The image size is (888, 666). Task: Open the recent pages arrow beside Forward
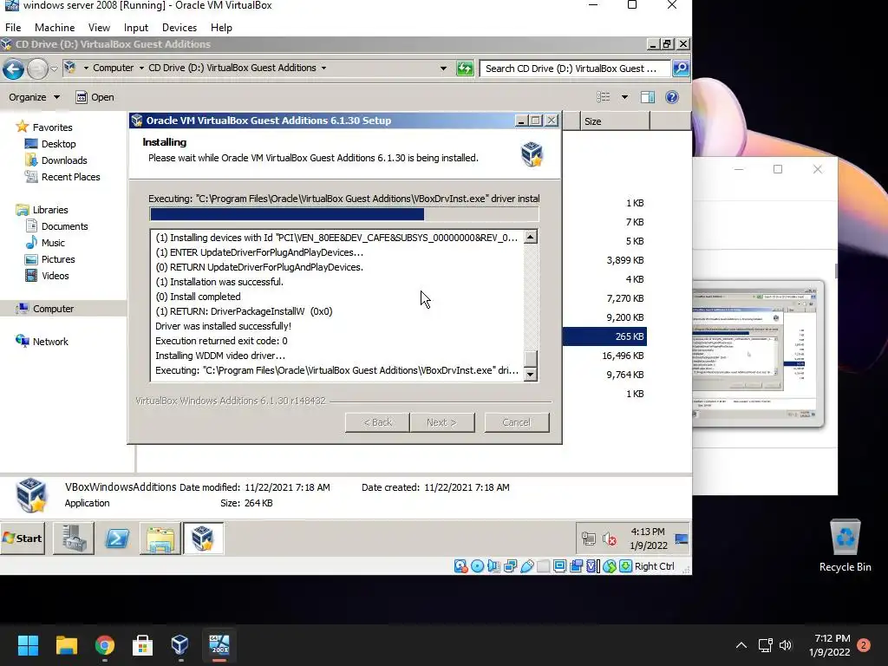pyautogui.click(x=55, y=69)
